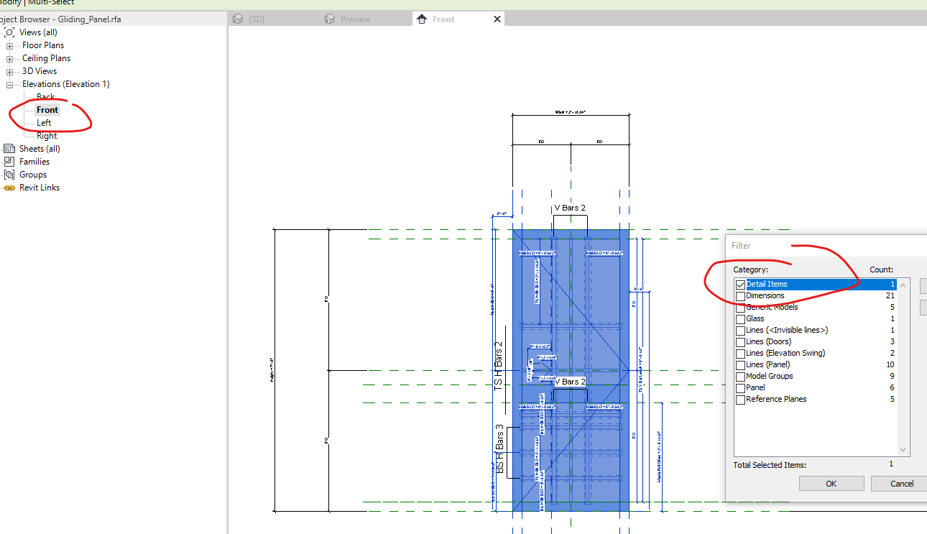The image size is (927, 534).
Task: Check the Dimensions category checkbox
Action: [740, 295]
